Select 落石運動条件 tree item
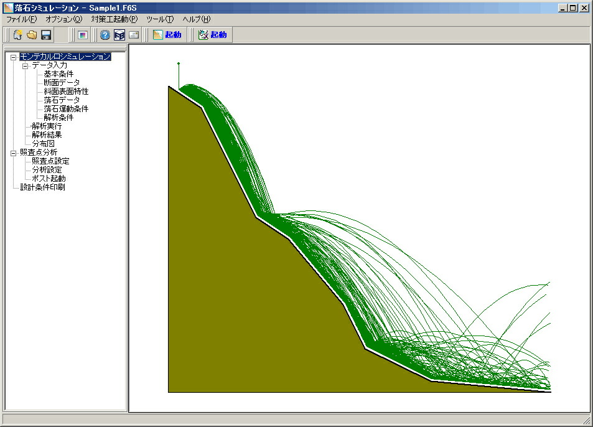This screenshot has width=593, height=427. click(x=66, y=108)
